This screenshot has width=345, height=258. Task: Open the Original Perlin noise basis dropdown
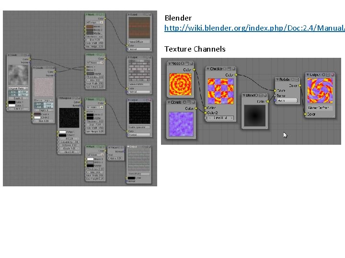click(x=18, y=88)
